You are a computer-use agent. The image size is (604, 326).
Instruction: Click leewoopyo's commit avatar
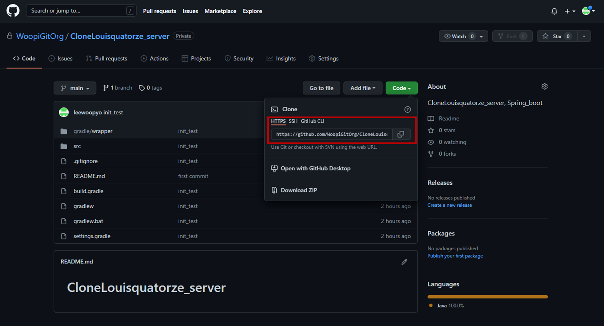(64, 112)
